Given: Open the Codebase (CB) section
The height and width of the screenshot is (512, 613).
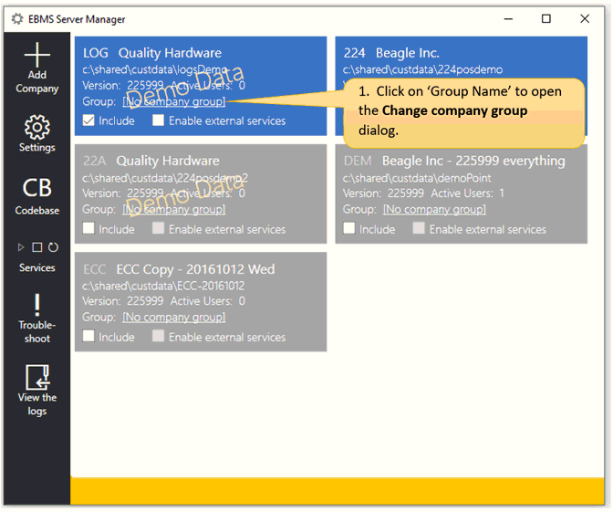Looking at the screenshot, I should (x=36, y=188).
